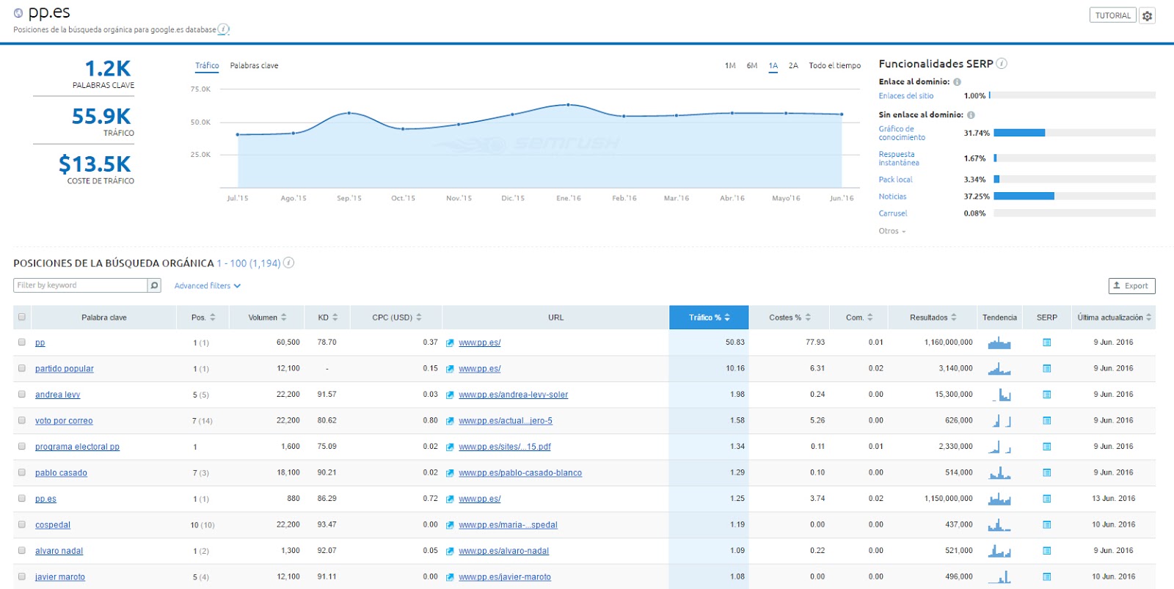1174x589 pixels.
Task: Open the external link icon for partido popular
Action: click(450, 369)
